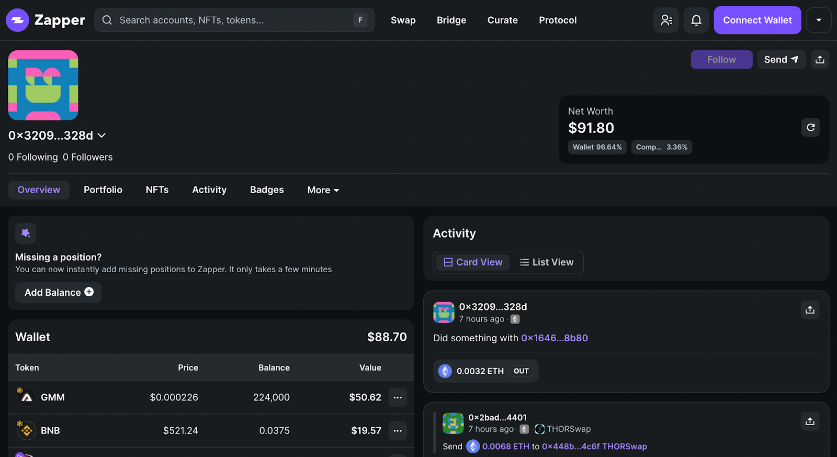Click the profile avatar image
837x457 pixels.
click(43, 85)
